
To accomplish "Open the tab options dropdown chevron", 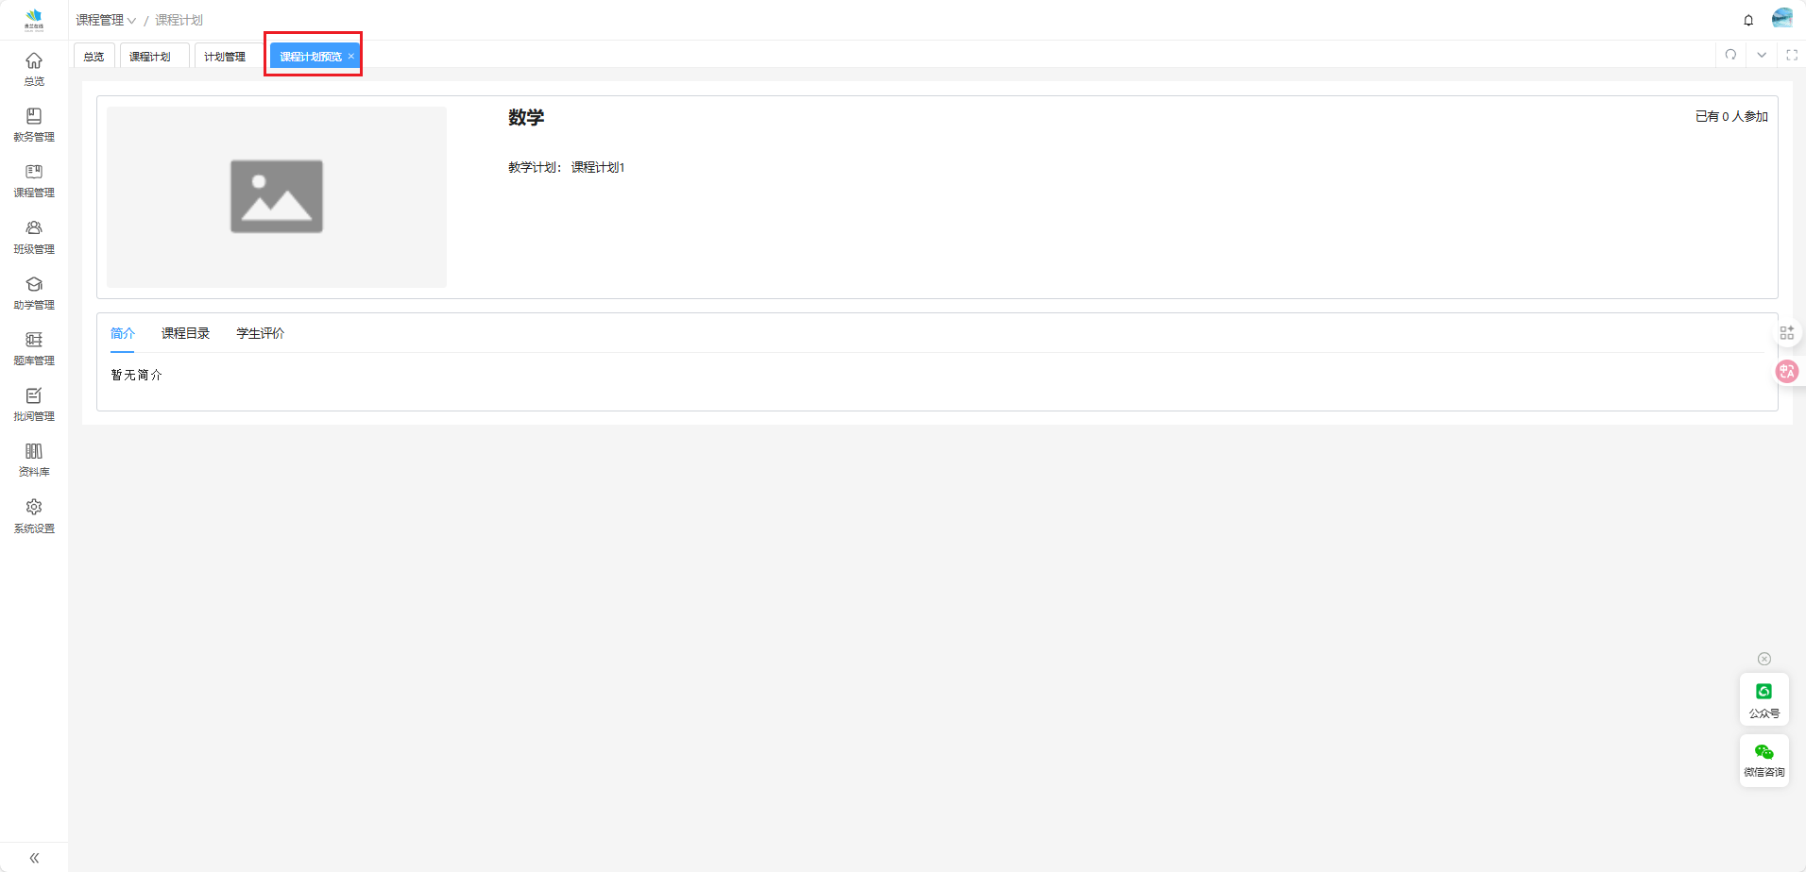I will (1762, 55).
